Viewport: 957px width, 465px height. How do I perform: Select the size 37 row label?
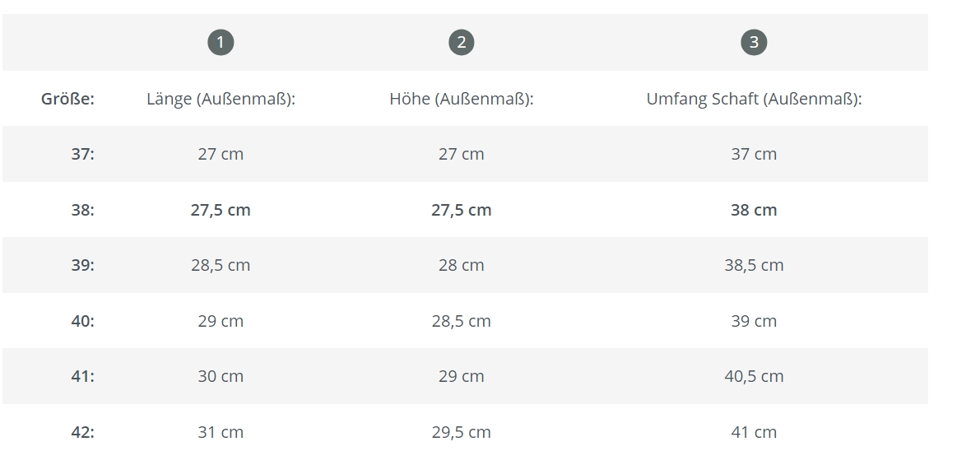click(82, 154)
